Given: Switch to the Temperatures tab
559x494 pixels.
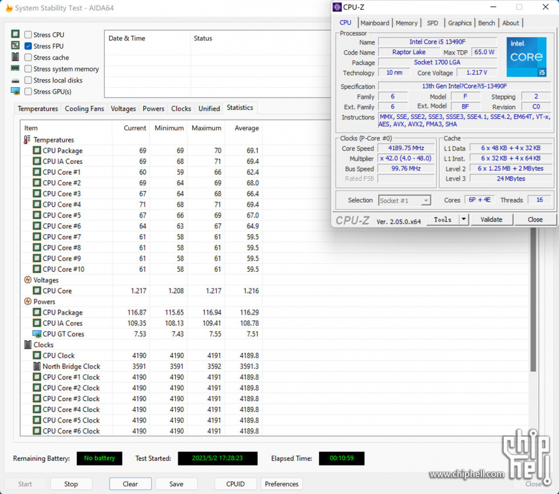Looking at the screenshot, I should (x=38, y=109).
